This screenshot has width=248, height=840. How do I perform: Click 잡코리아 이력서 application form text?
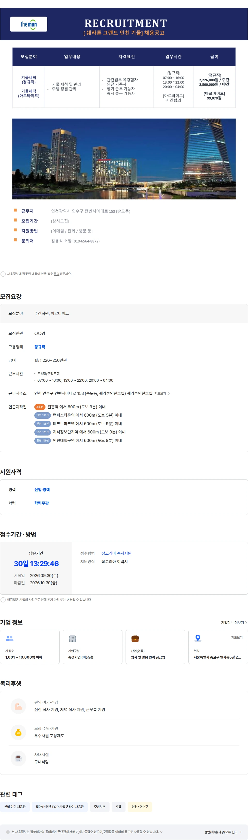114,562
